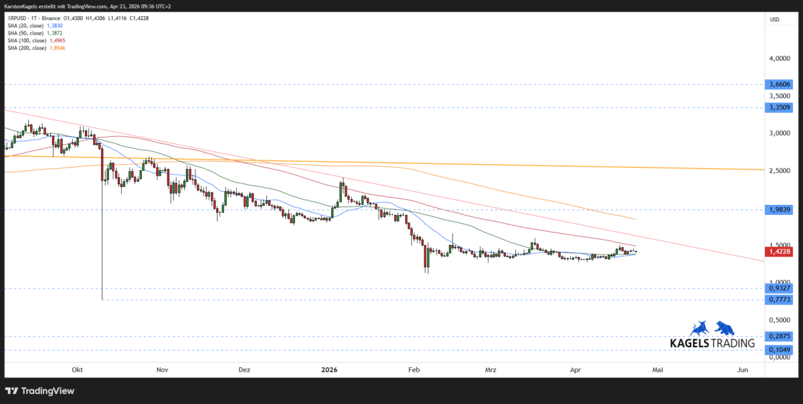The image size is (803, 404).
Task: Click the Feb label on time axis
Action: tap(413, 369)
